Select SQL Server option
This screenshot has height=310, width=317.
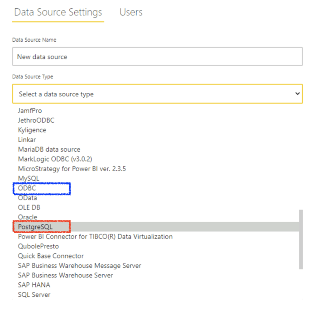click(34, 295)
